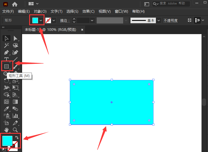
Task: Open the panel layout icon beside search box
Action: tap(147, 4)
